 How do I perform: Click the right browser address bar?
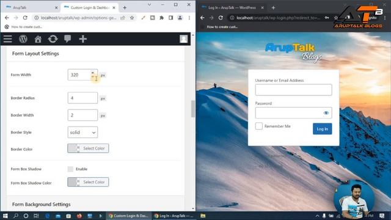(x=278, y=18)
